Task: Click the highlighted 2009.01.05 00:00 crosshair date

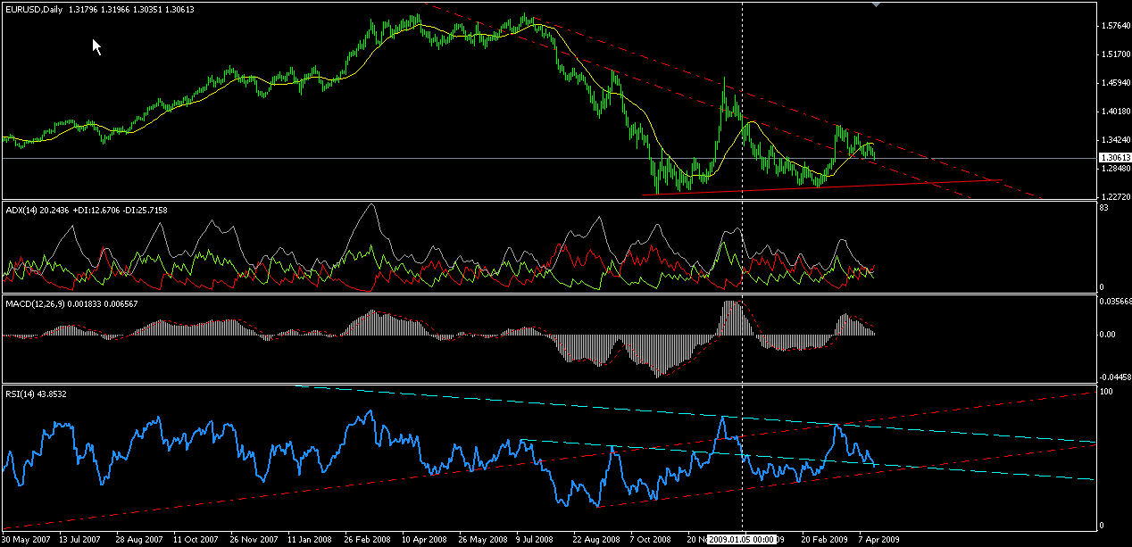Action: (x=743, y=539)
